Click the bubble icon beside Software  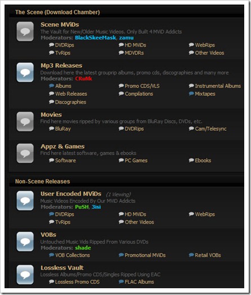51,160
